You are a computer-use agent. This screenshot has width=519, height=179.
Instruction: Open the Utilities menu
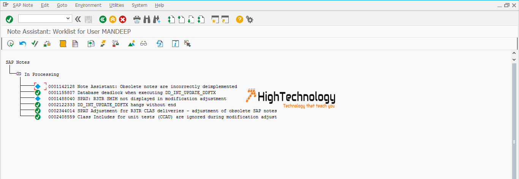click(x=116, y=5)
